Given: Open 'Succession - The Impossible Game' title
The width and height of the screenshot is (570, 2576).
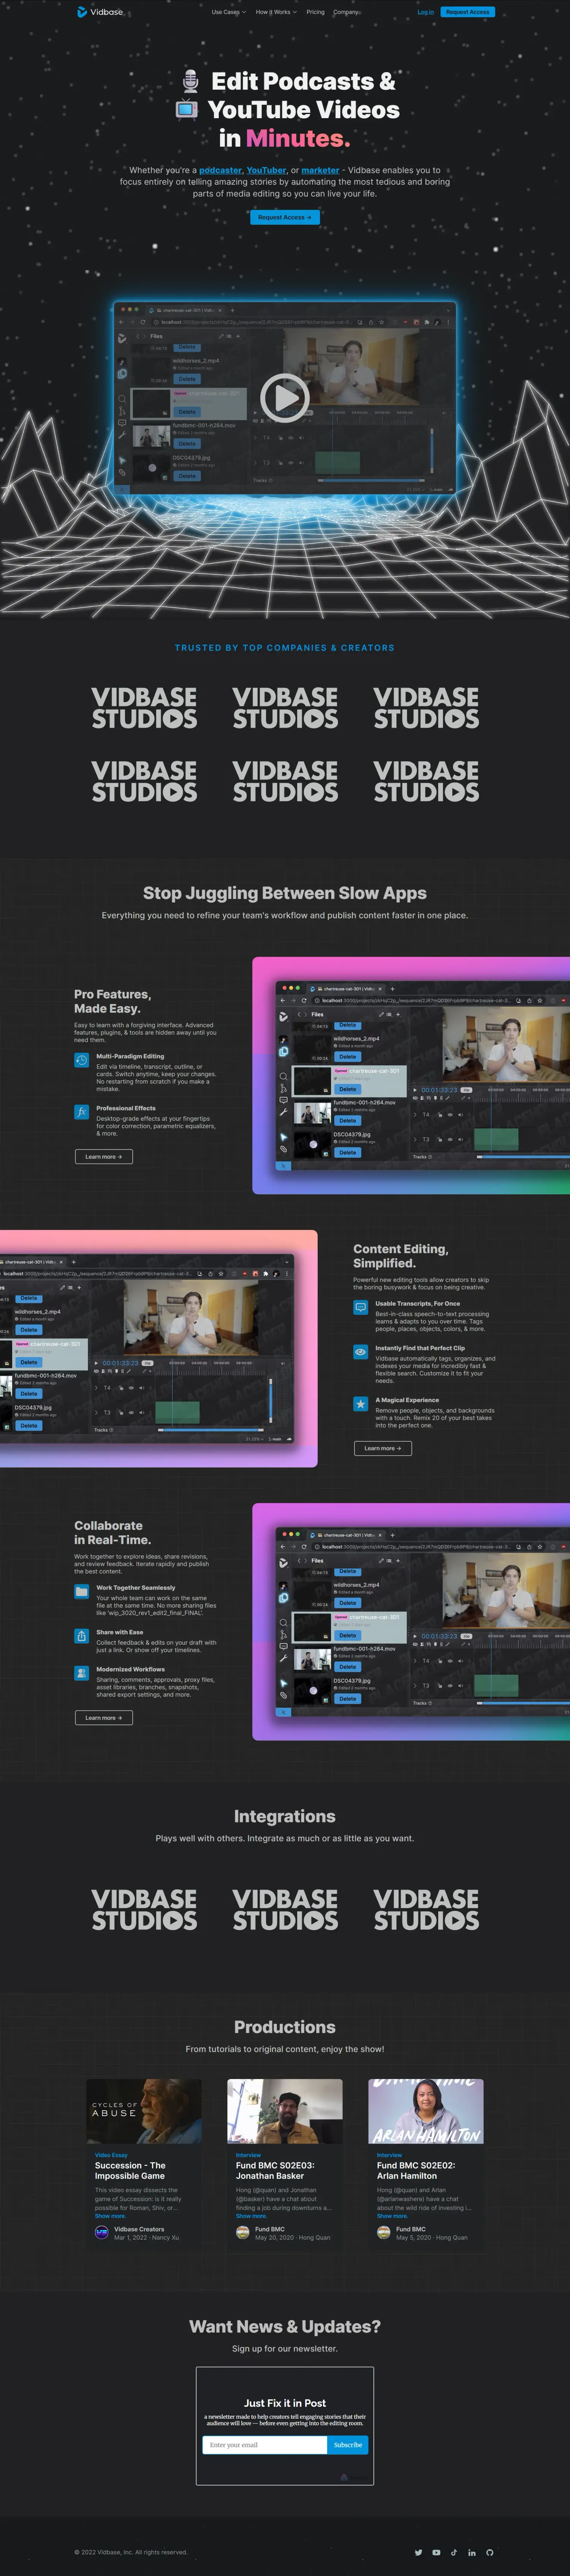Looking at the screenshot, I should click(x=130, y=2170).
